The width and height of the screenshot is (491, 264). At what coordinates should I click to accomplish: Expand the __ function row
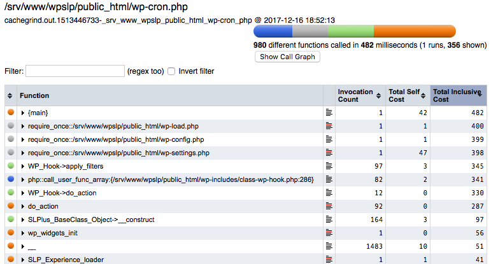click(x=22, y=246)
